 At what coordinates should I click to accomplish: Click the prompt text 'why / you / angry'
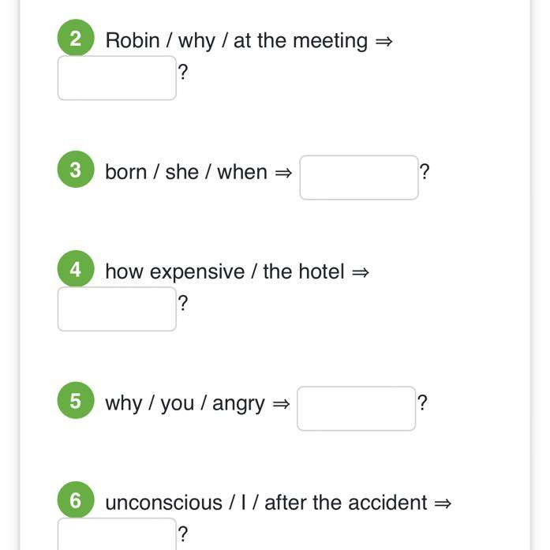tap(185, 402)
